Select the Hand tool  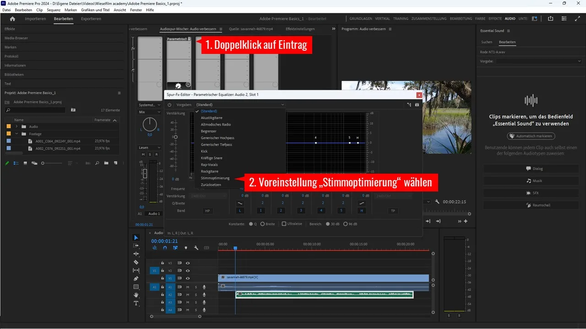tap(136, 295)
